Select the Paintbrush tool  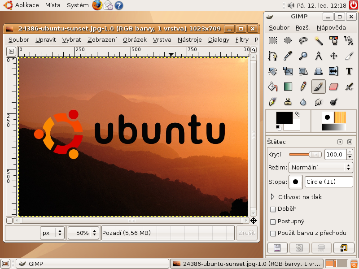pos(319,87)
